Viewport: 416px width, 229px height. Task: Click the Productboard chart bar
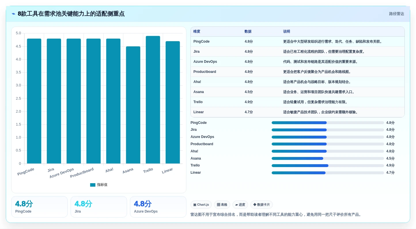pyautogui.click(x=94, y=101)
